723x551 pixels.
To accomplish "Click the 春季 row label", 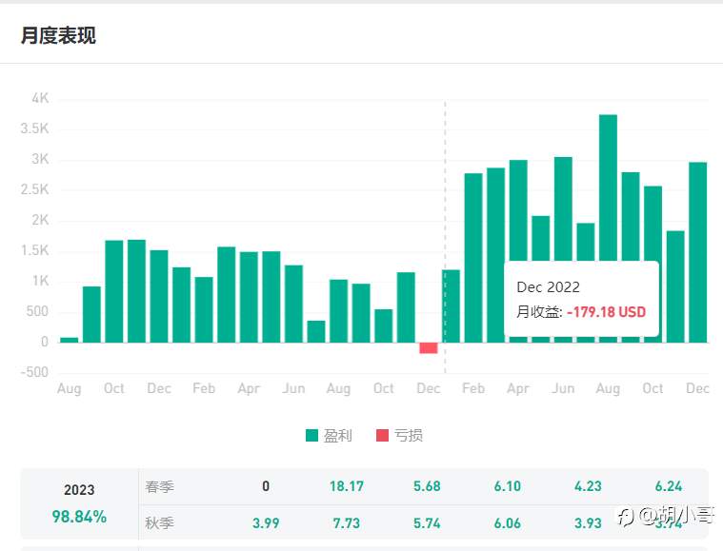I will [x=159, y=486].
